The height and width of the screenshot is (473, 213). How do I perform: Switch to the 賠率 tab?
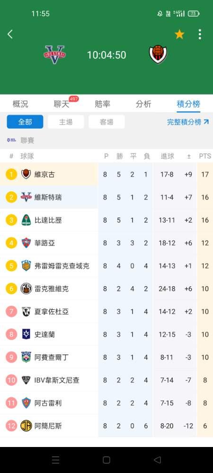[103, 104]
